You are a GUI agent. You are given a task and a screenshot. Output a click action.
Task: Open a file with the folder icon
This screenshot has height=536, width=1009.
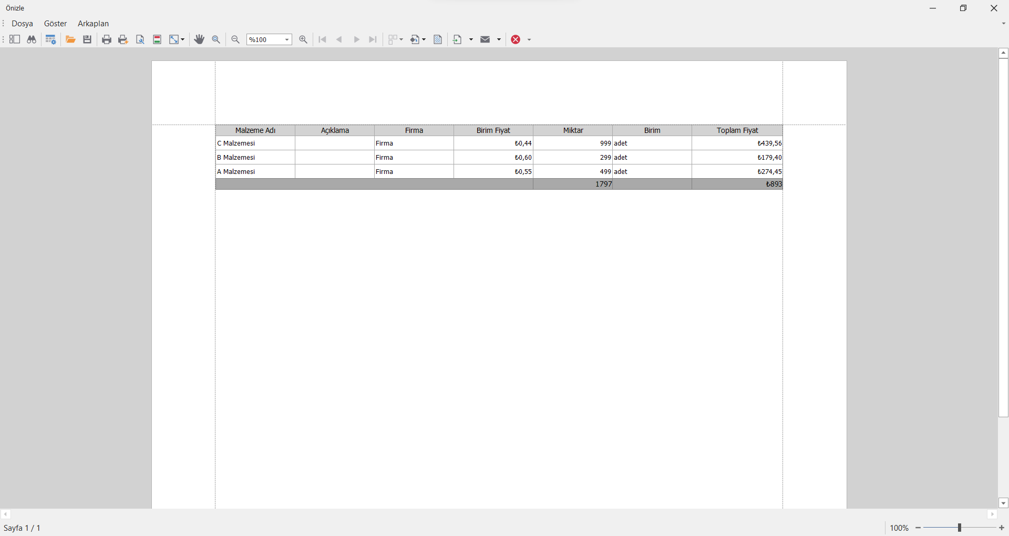click(x=70, y=39)
